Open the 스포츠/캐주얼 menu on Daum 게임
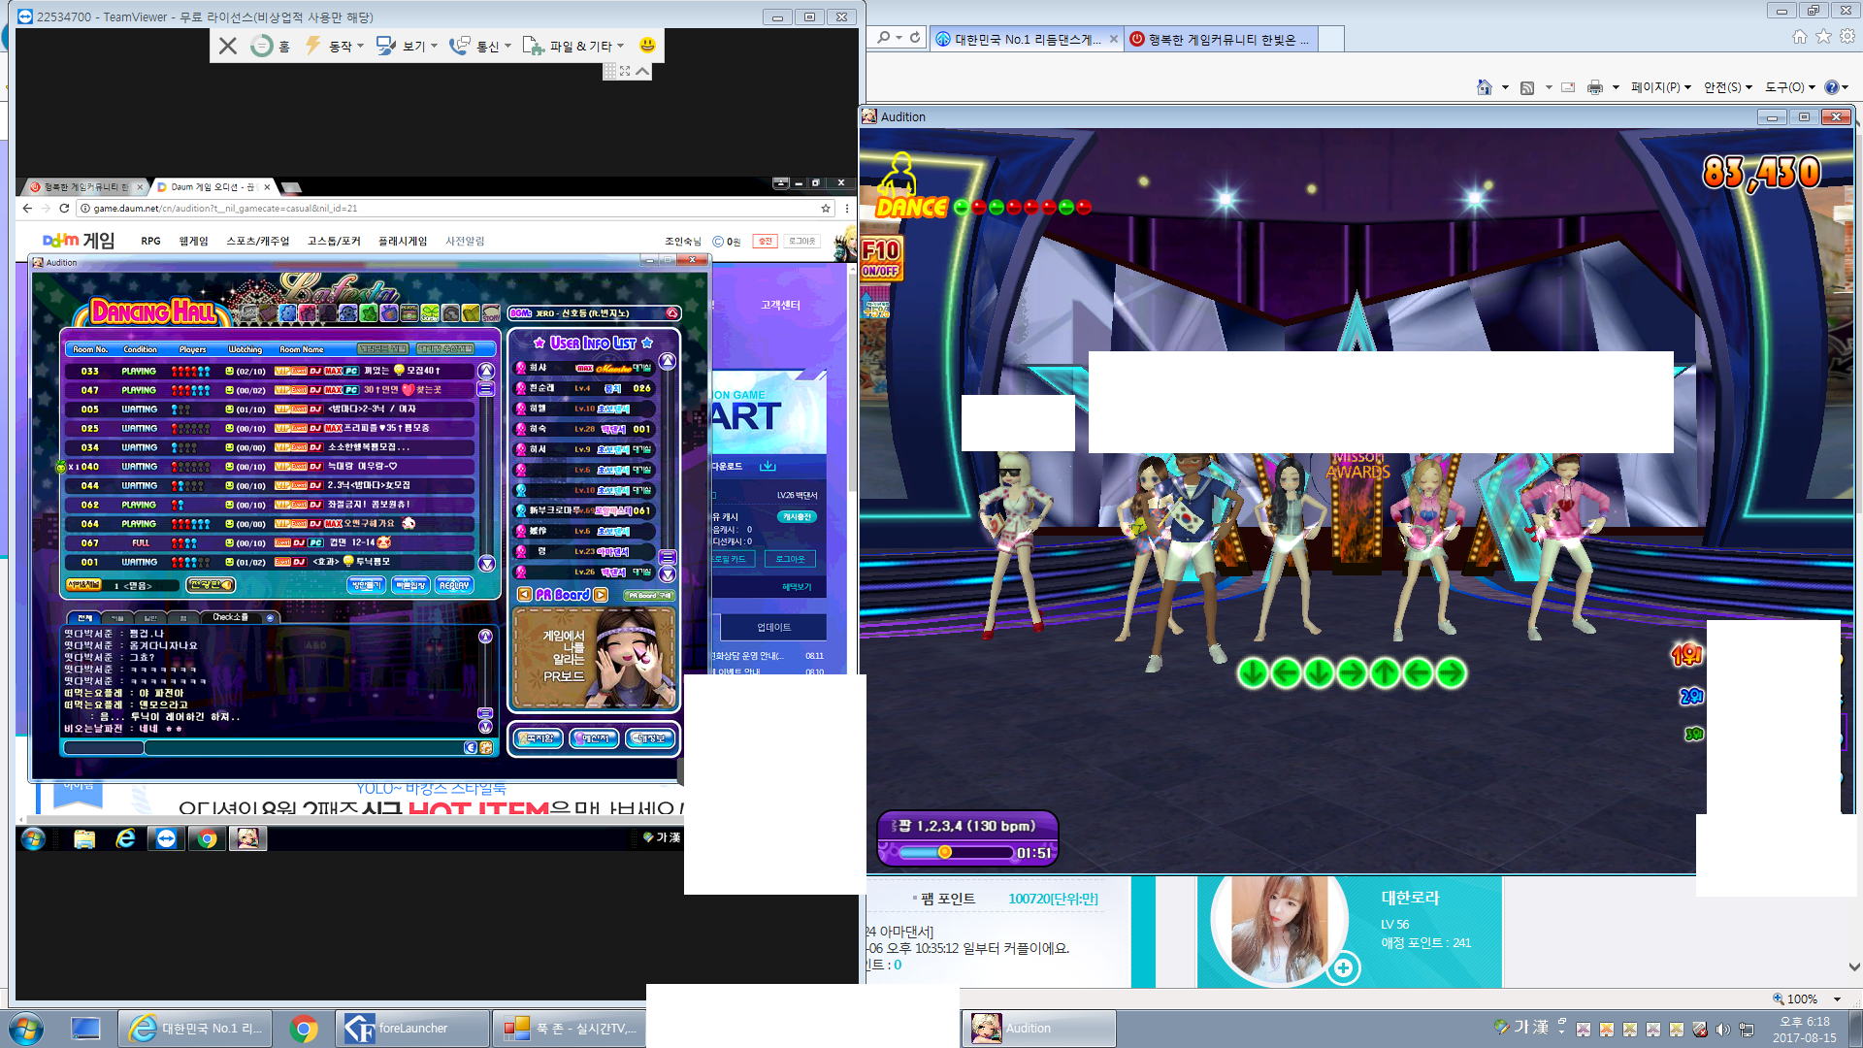 (x=258, y=241)
